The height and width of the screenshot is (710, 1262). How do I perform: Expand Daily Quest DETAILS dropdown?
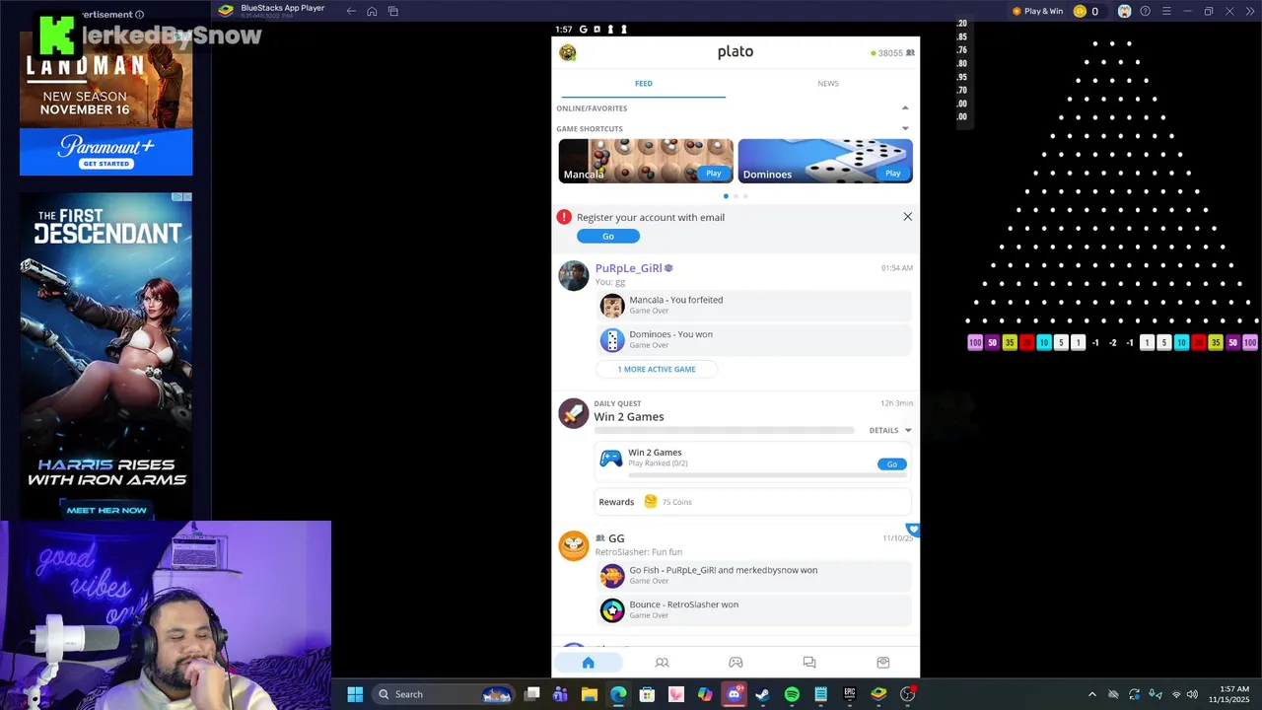[890, 430]
